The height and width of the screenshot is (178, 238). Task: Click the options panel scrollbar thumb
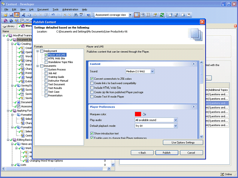(201, 74)
